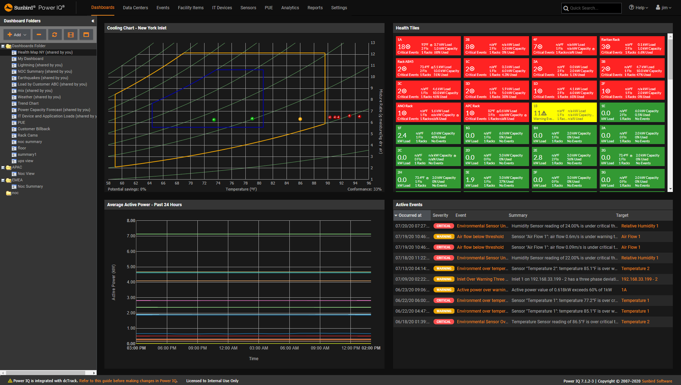Follow the Refer to this guide link
Image resolution: width=681 pixels, height=385 pixels.
pos(128,380)
